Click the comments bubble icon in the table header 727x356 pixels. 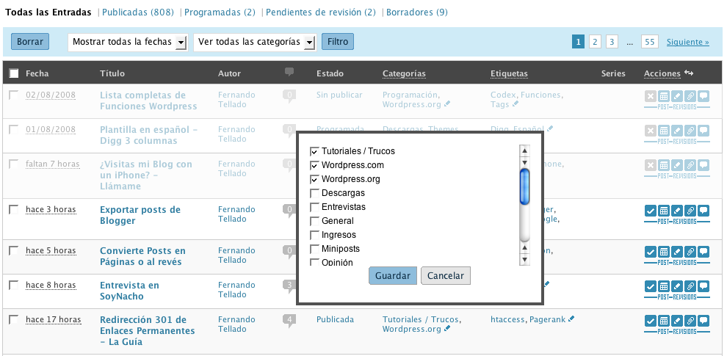tap(289, 72)
